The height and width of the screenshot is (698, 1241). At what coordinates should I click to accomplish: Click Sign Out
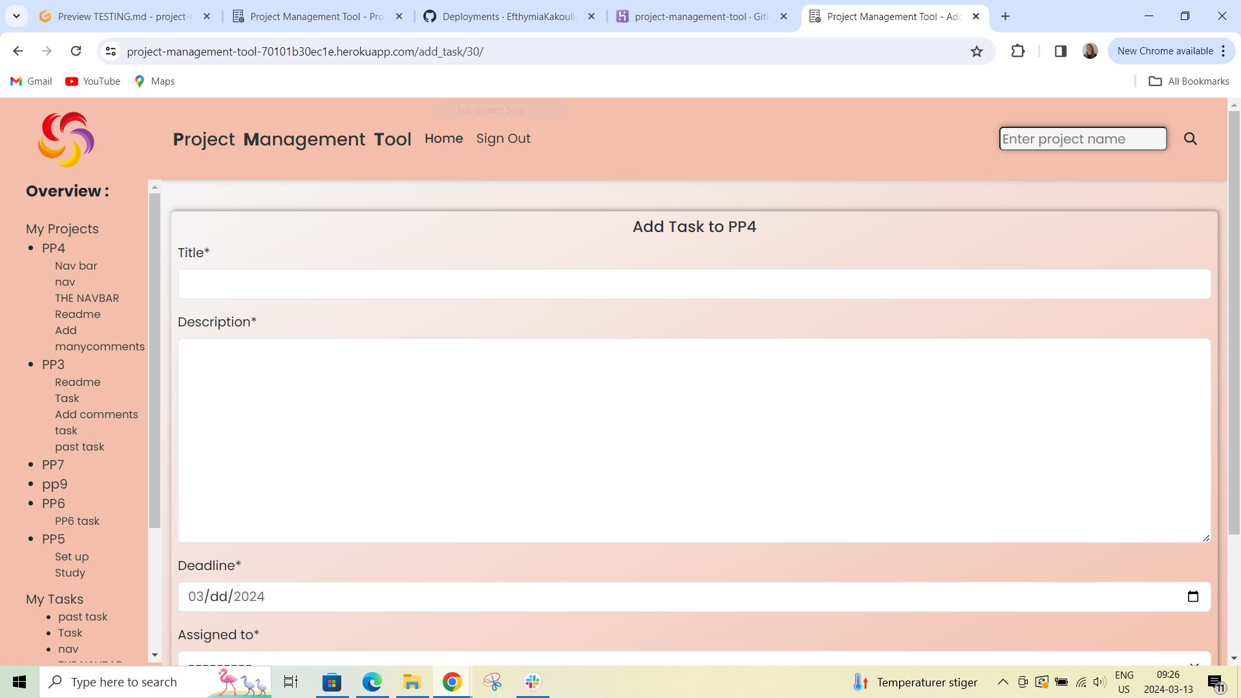point(504,138)
